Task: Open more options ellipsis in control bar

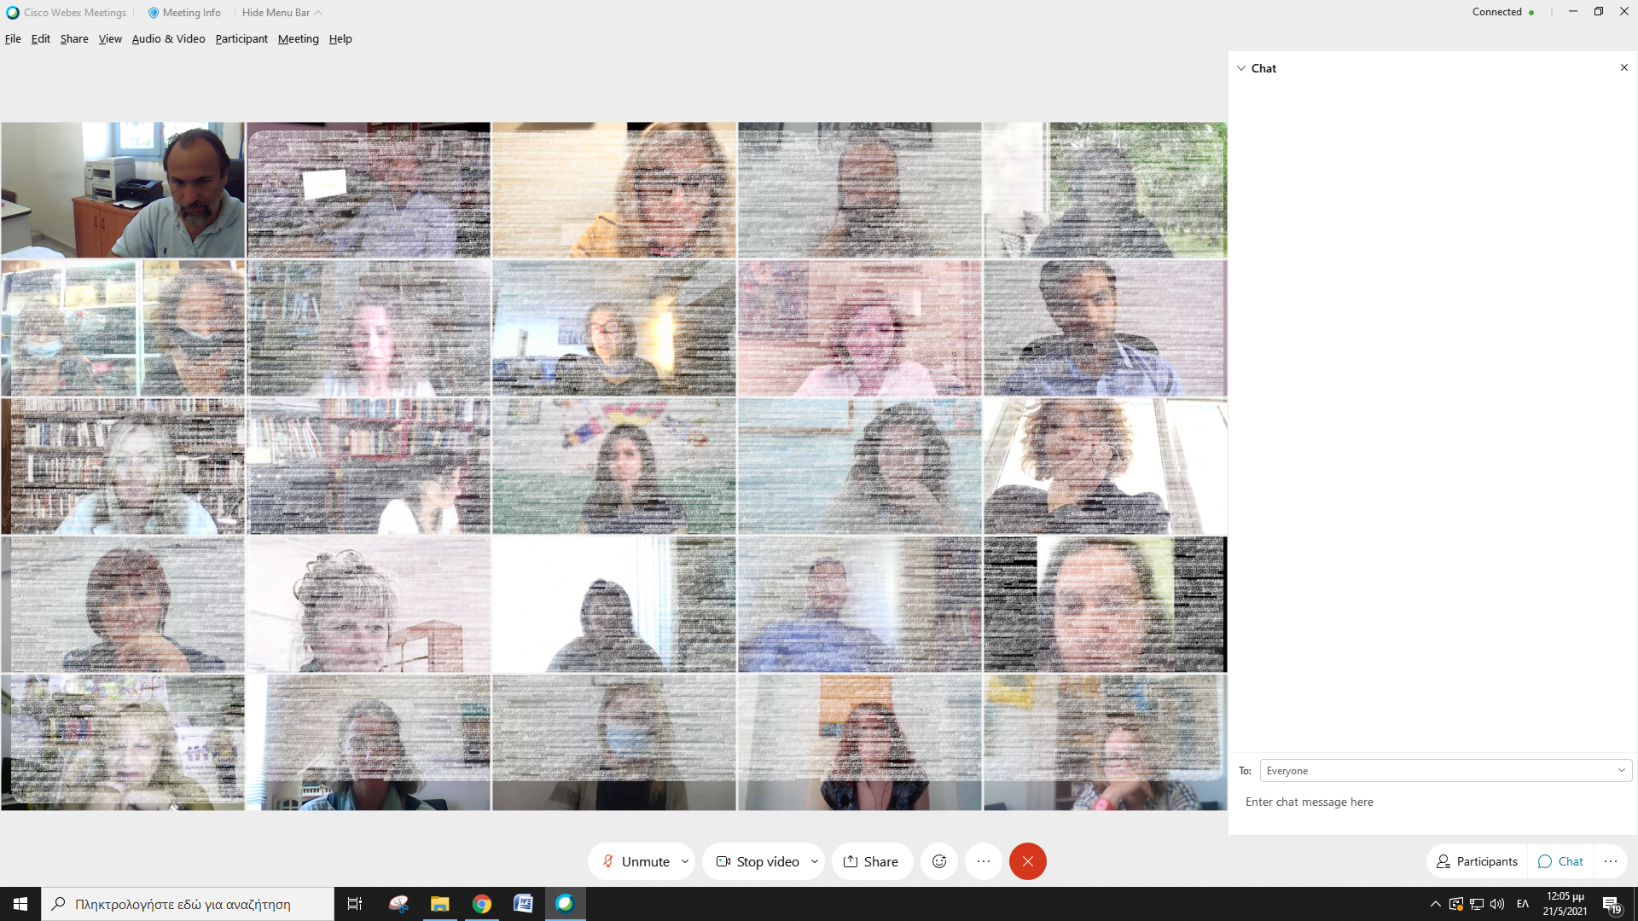Action: click(984, 861)
